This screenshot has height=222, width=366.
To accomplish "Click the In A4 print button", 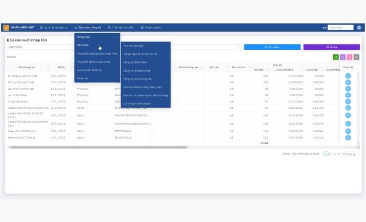I will point(331,47).
